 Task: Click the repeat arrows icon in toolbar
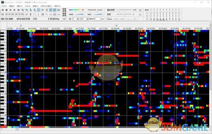(47, 10)
